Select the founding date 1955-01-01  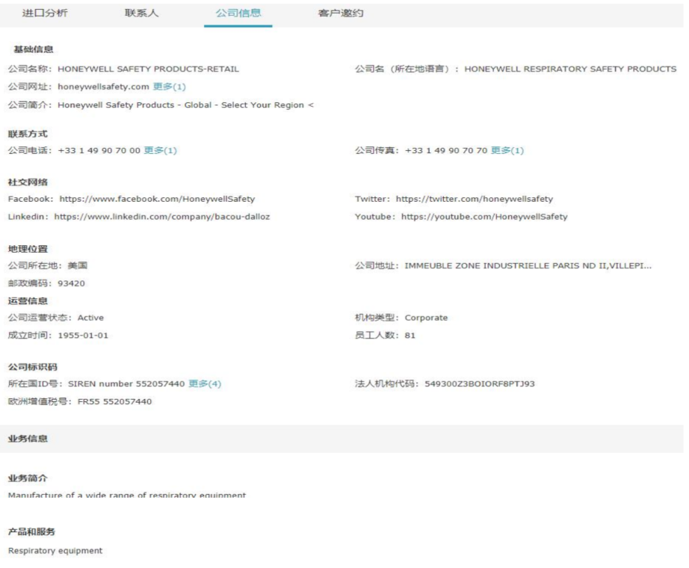(83, 336)
